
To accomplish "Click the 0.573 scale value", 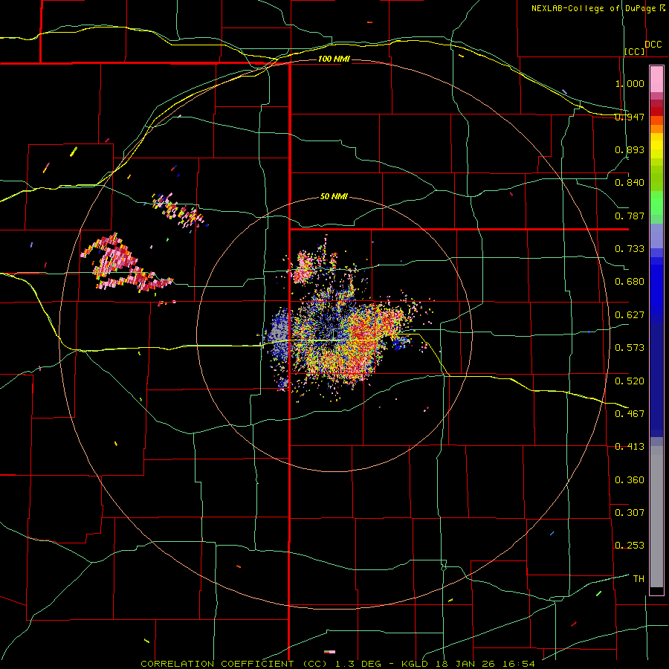I will point(630,348).
